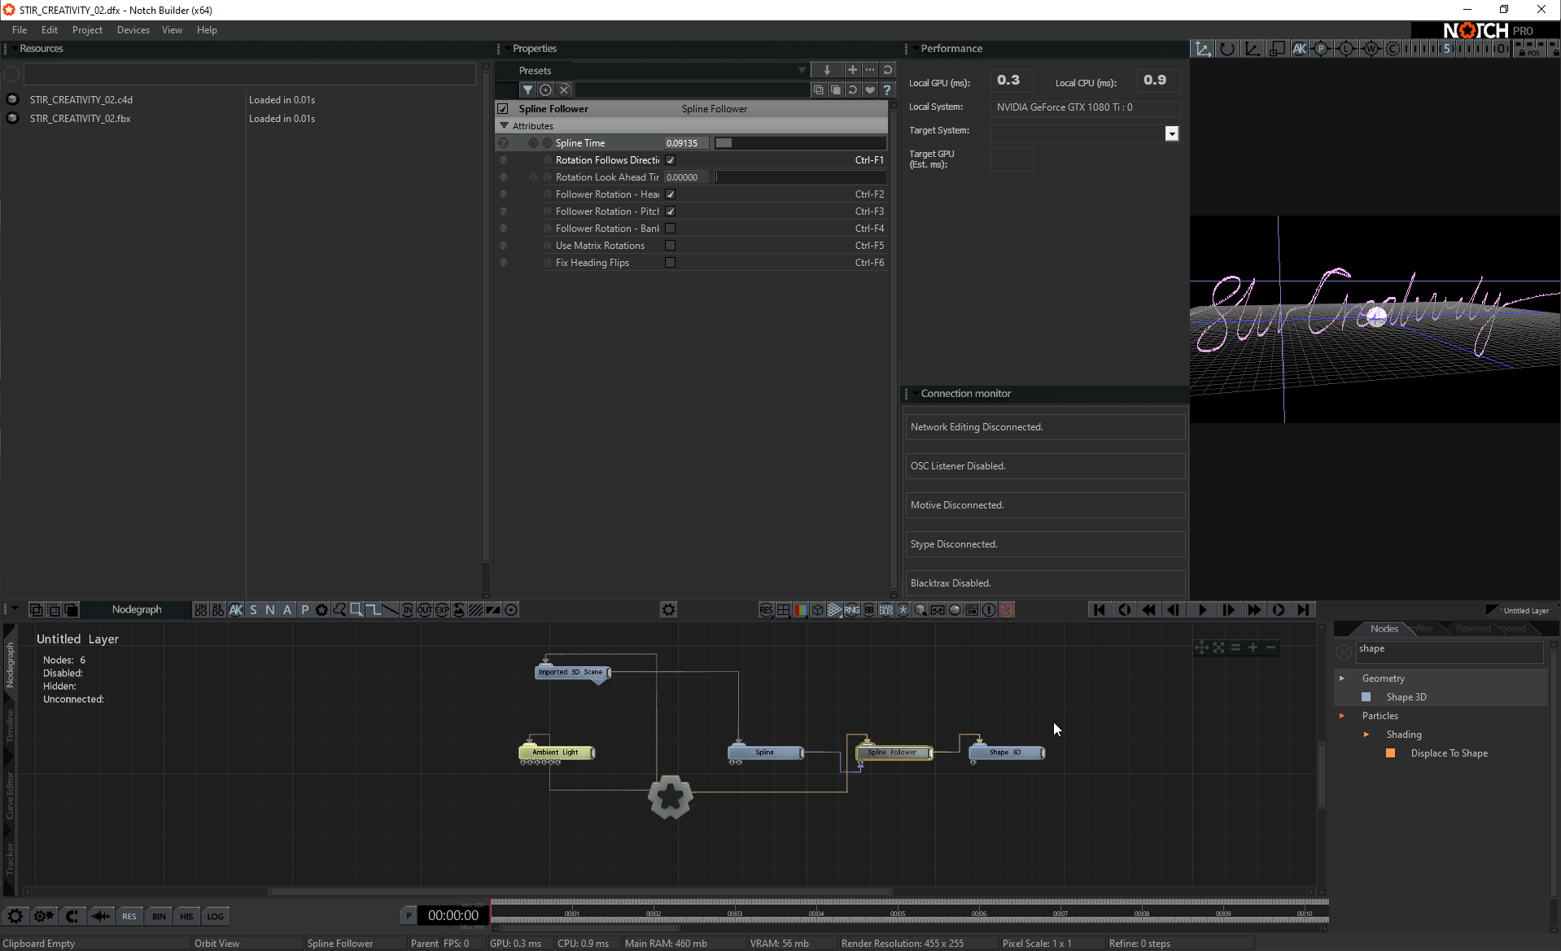Click the EXP icon in Nodegraph toolbar
The image size is (1561, 951).
tap(442, 610)
